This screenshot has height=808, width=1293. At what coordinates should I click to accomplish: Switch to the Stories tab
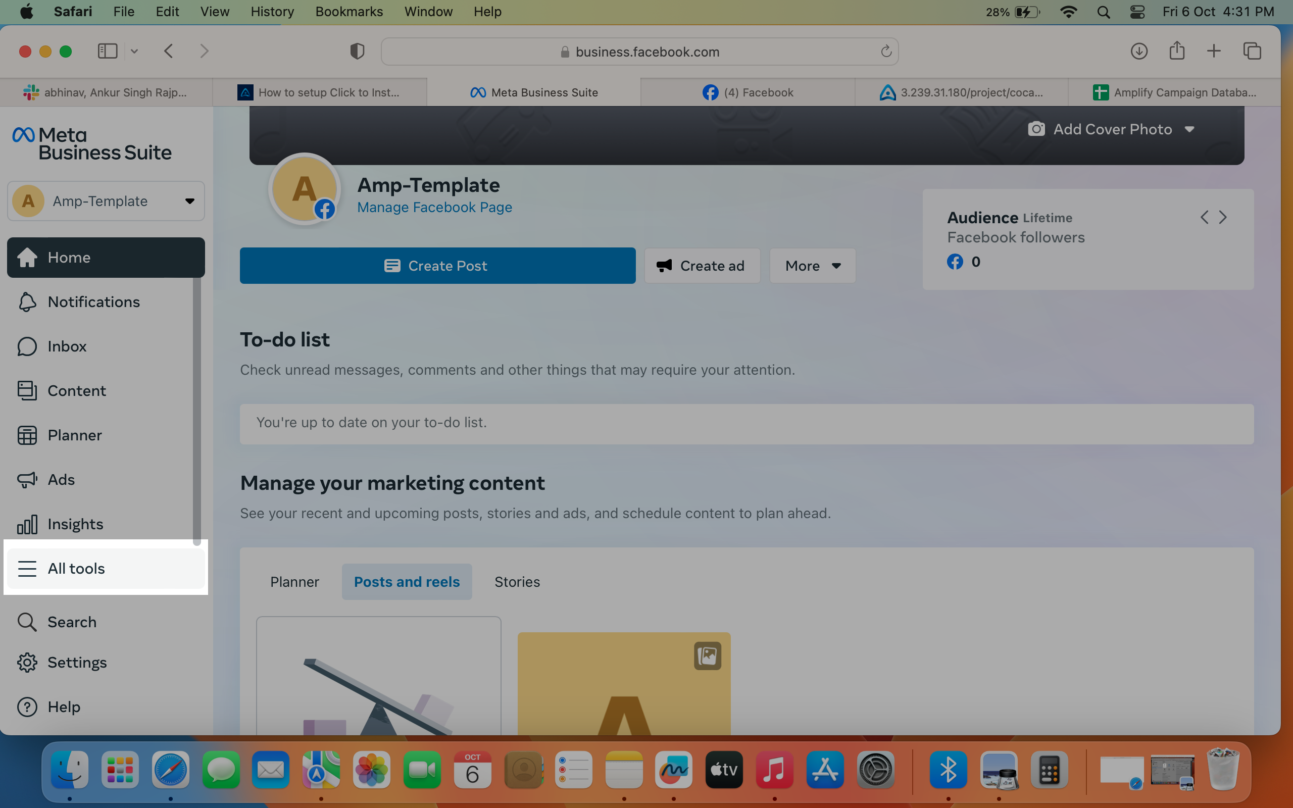517,581
